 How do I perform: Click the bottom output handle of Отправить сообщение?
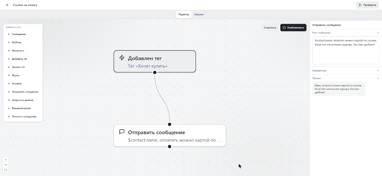point(170,146)
